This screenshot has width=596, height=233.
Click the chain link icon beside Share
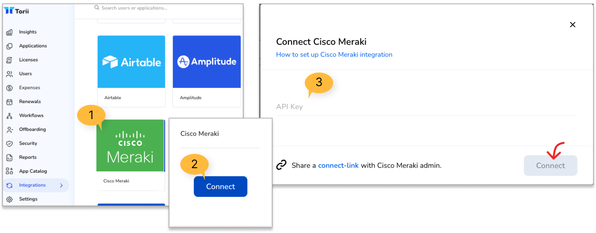[281, 165]
